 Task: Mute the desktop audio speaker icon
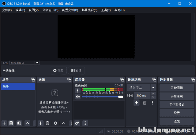78,97
